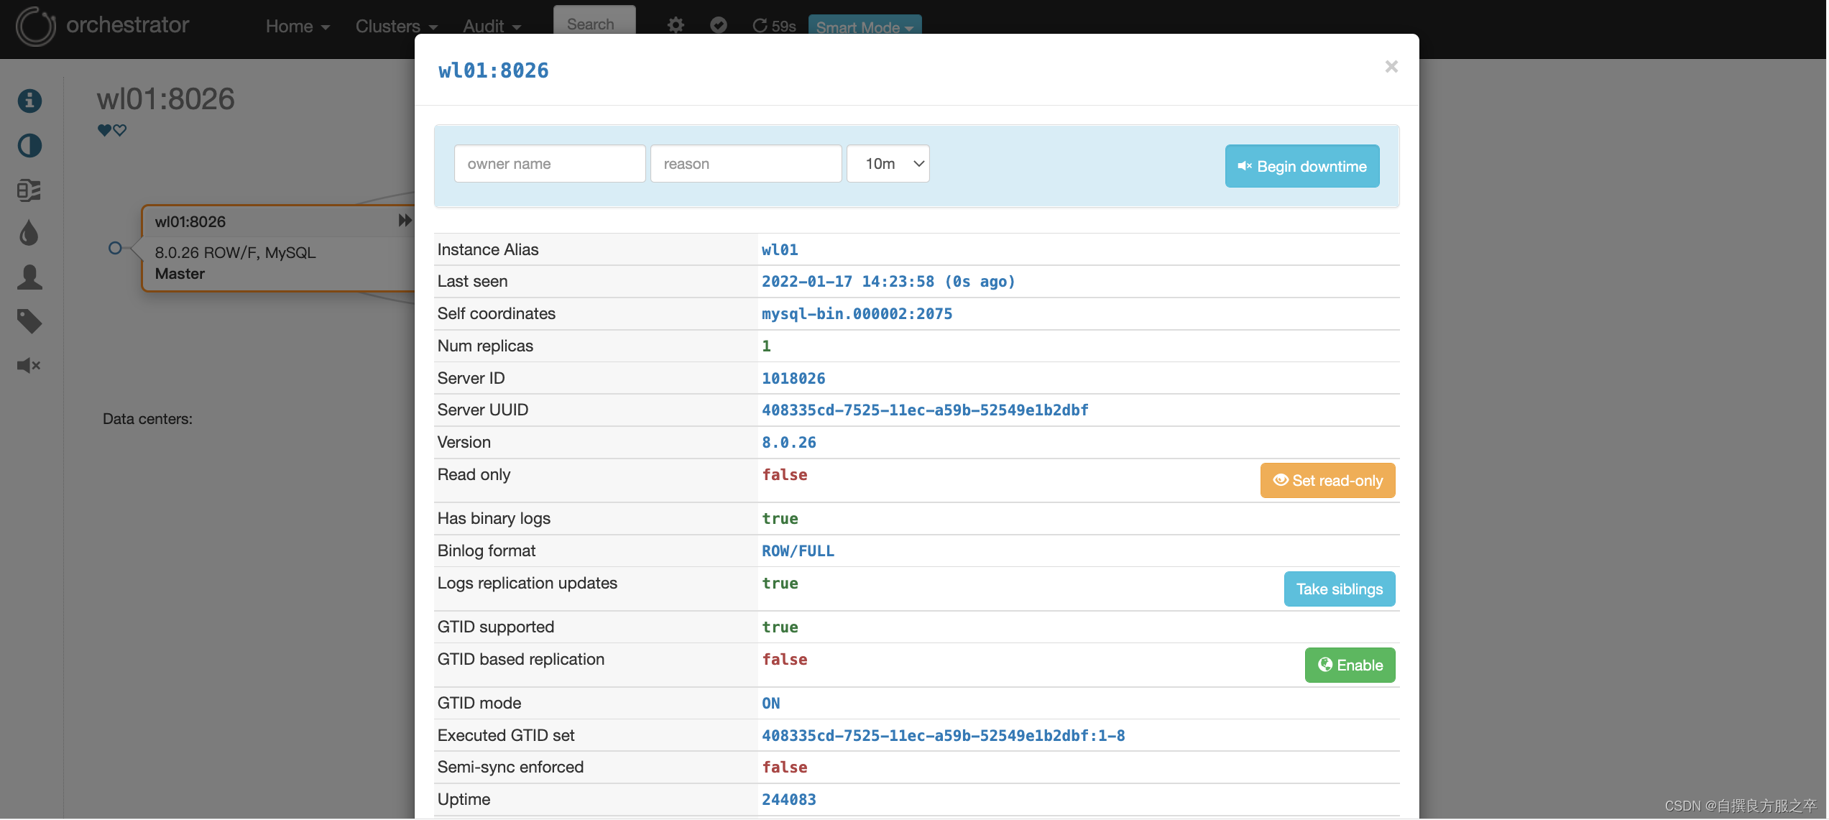The height and width of the screenshot is (820, 1829).
Task: Open the settings gear in navbar
Action: click(675, 26)
